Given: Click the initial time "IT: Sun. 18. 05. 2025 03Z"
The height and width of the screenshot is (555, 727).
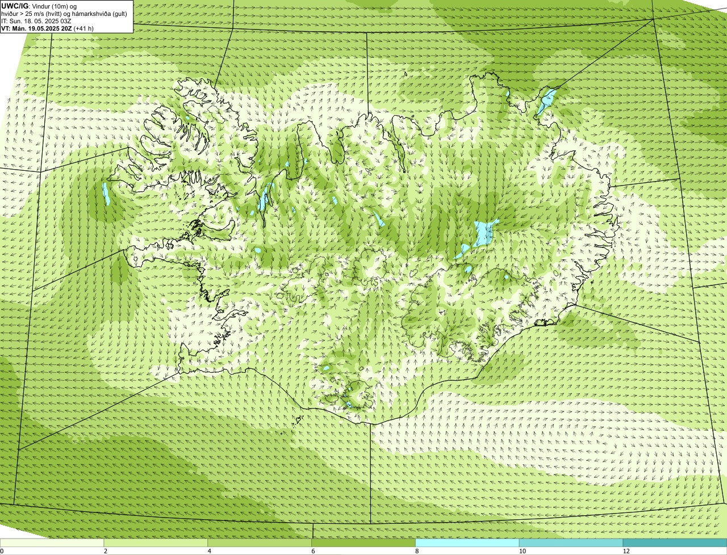Looking at the screenshot, I should coord(36,21).
